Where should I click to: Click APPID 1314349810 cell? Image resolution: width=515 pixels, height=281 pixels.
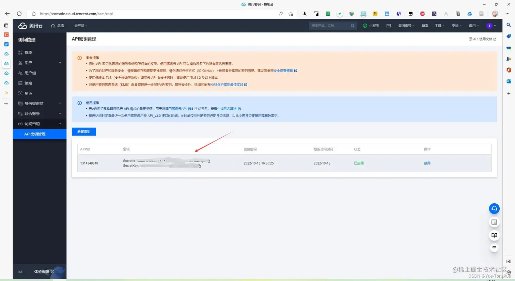point(89,163)
